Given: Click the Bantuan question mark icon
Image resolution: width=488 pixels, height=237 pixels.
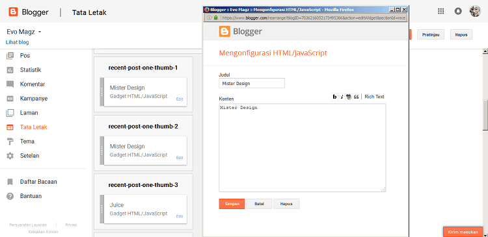Looking at the screenshot, I should click(10, 196).
